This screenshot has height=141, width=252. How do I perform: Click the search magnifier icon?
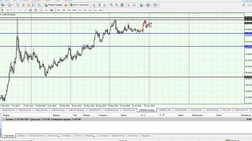pos(244,5)
